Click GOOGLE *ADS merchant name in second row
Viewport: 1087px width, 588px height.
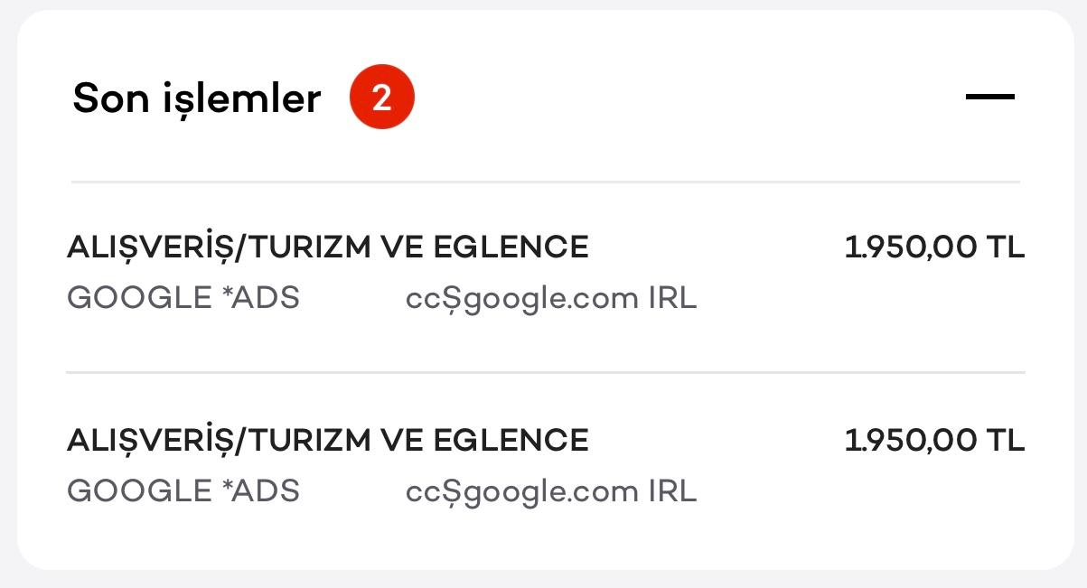click(183, 490)
